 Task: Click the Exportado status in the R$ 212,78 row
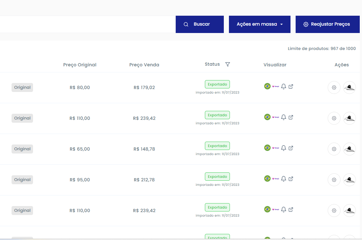click(217, 176)
